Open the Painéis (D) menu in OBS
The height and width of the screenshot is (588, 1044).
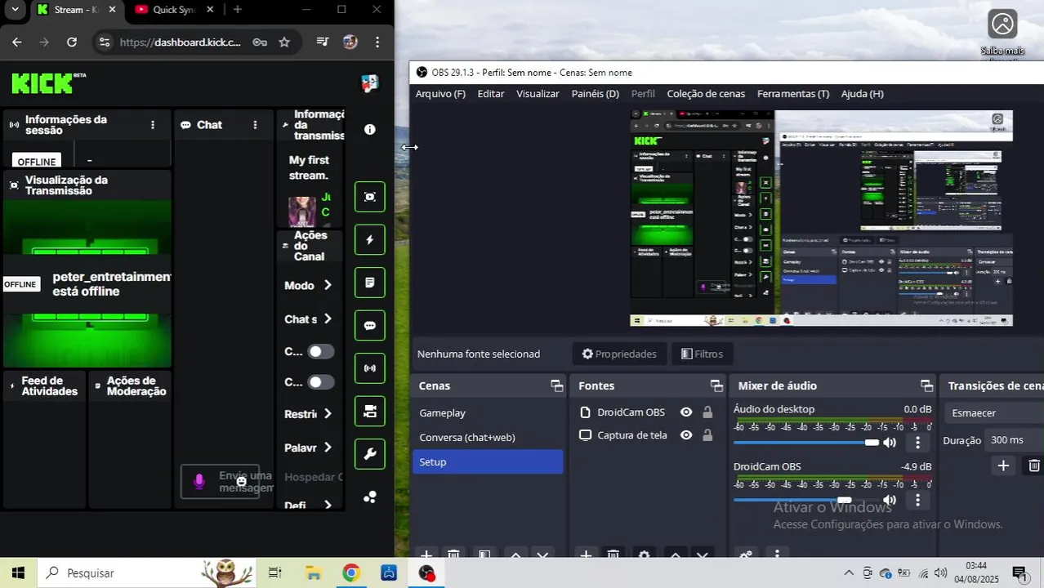tap(596, 94)
